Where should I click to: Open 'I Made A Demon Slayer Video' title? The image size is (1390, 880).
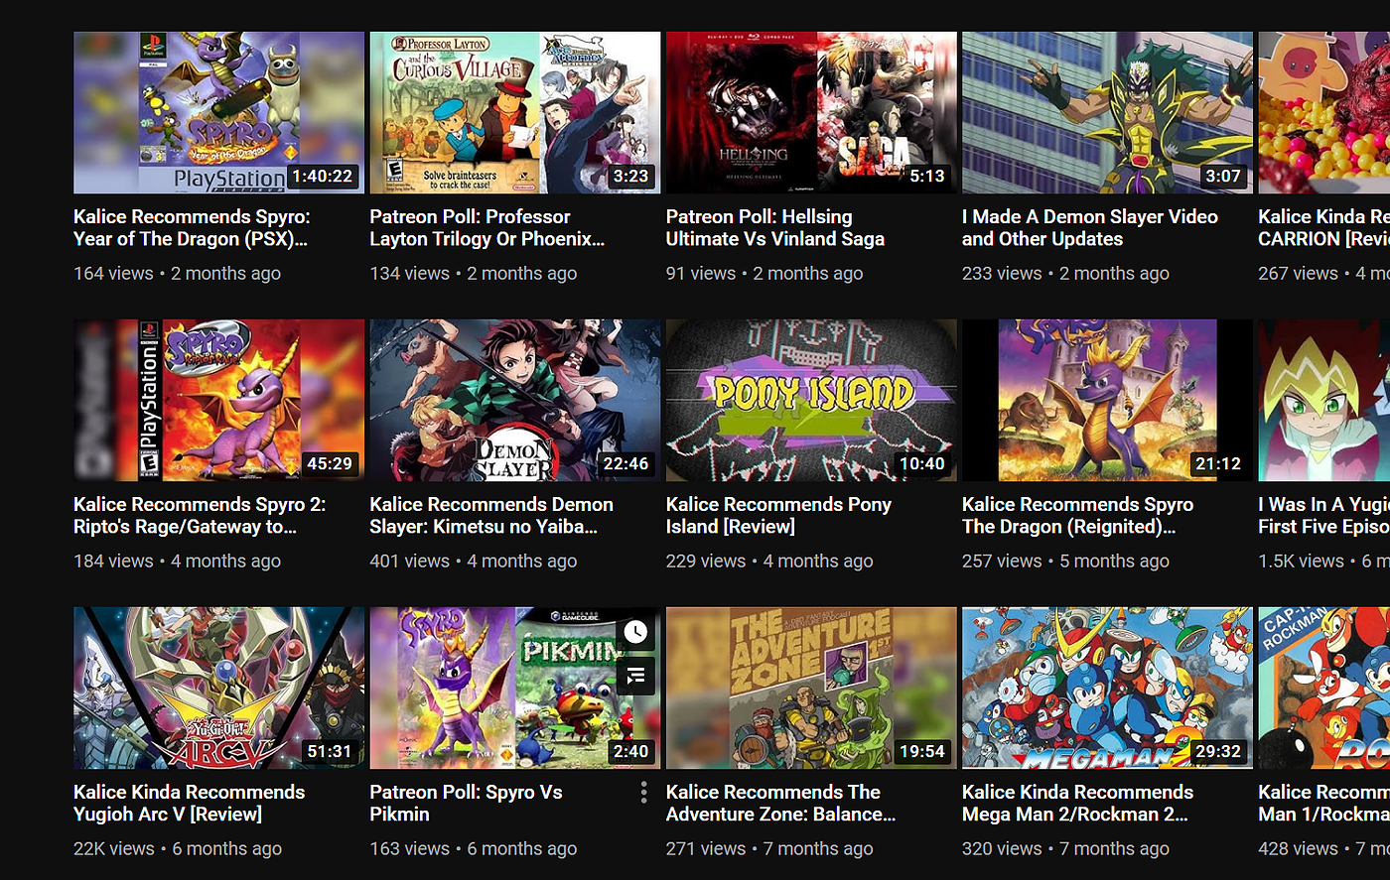(x=1090, y=227)
